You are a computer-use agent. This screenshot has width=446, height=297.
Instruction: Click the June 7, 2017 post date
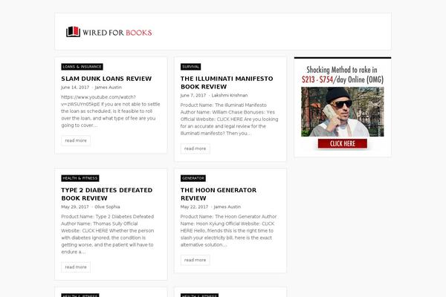(x=193, y=95)
